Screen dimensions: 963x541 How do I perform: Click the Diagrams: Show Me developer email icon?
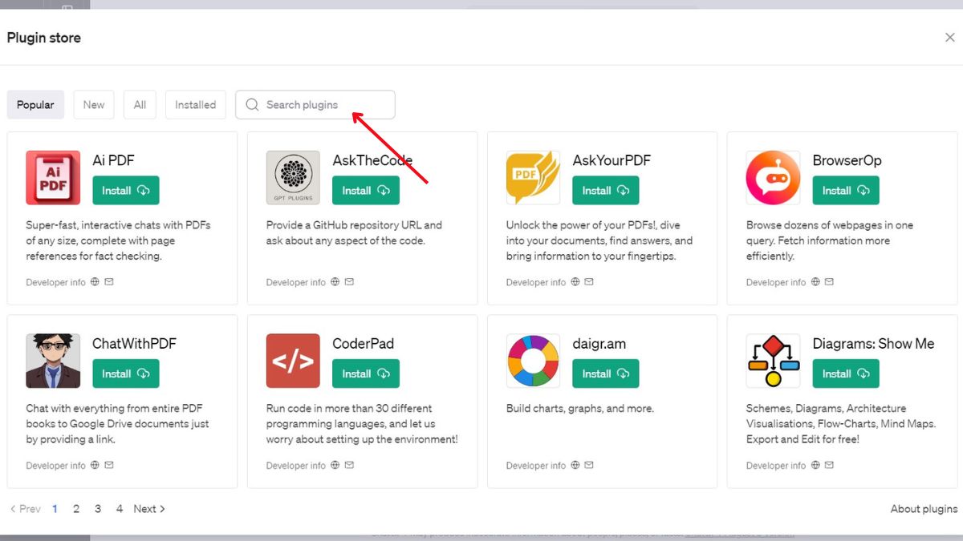pos(829,465)
